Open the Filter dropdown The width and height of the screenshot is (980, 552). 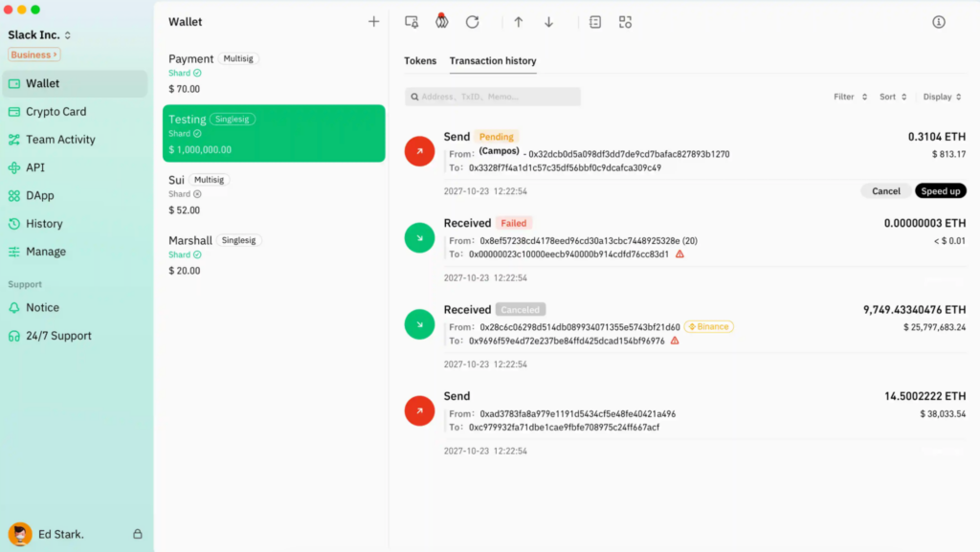pyautogui.click(x=850, y=97)
